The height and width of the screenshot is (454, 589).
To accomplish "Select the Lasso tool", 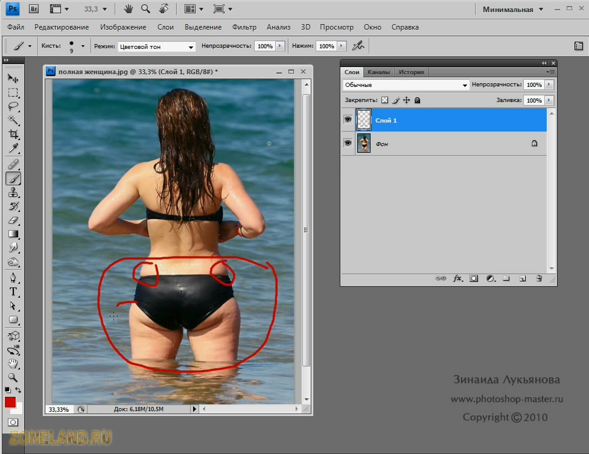I will tap(13, 106).
